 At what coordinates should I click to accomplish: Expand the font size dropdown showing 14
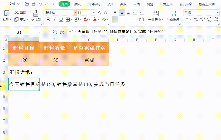tap(94, 13)
